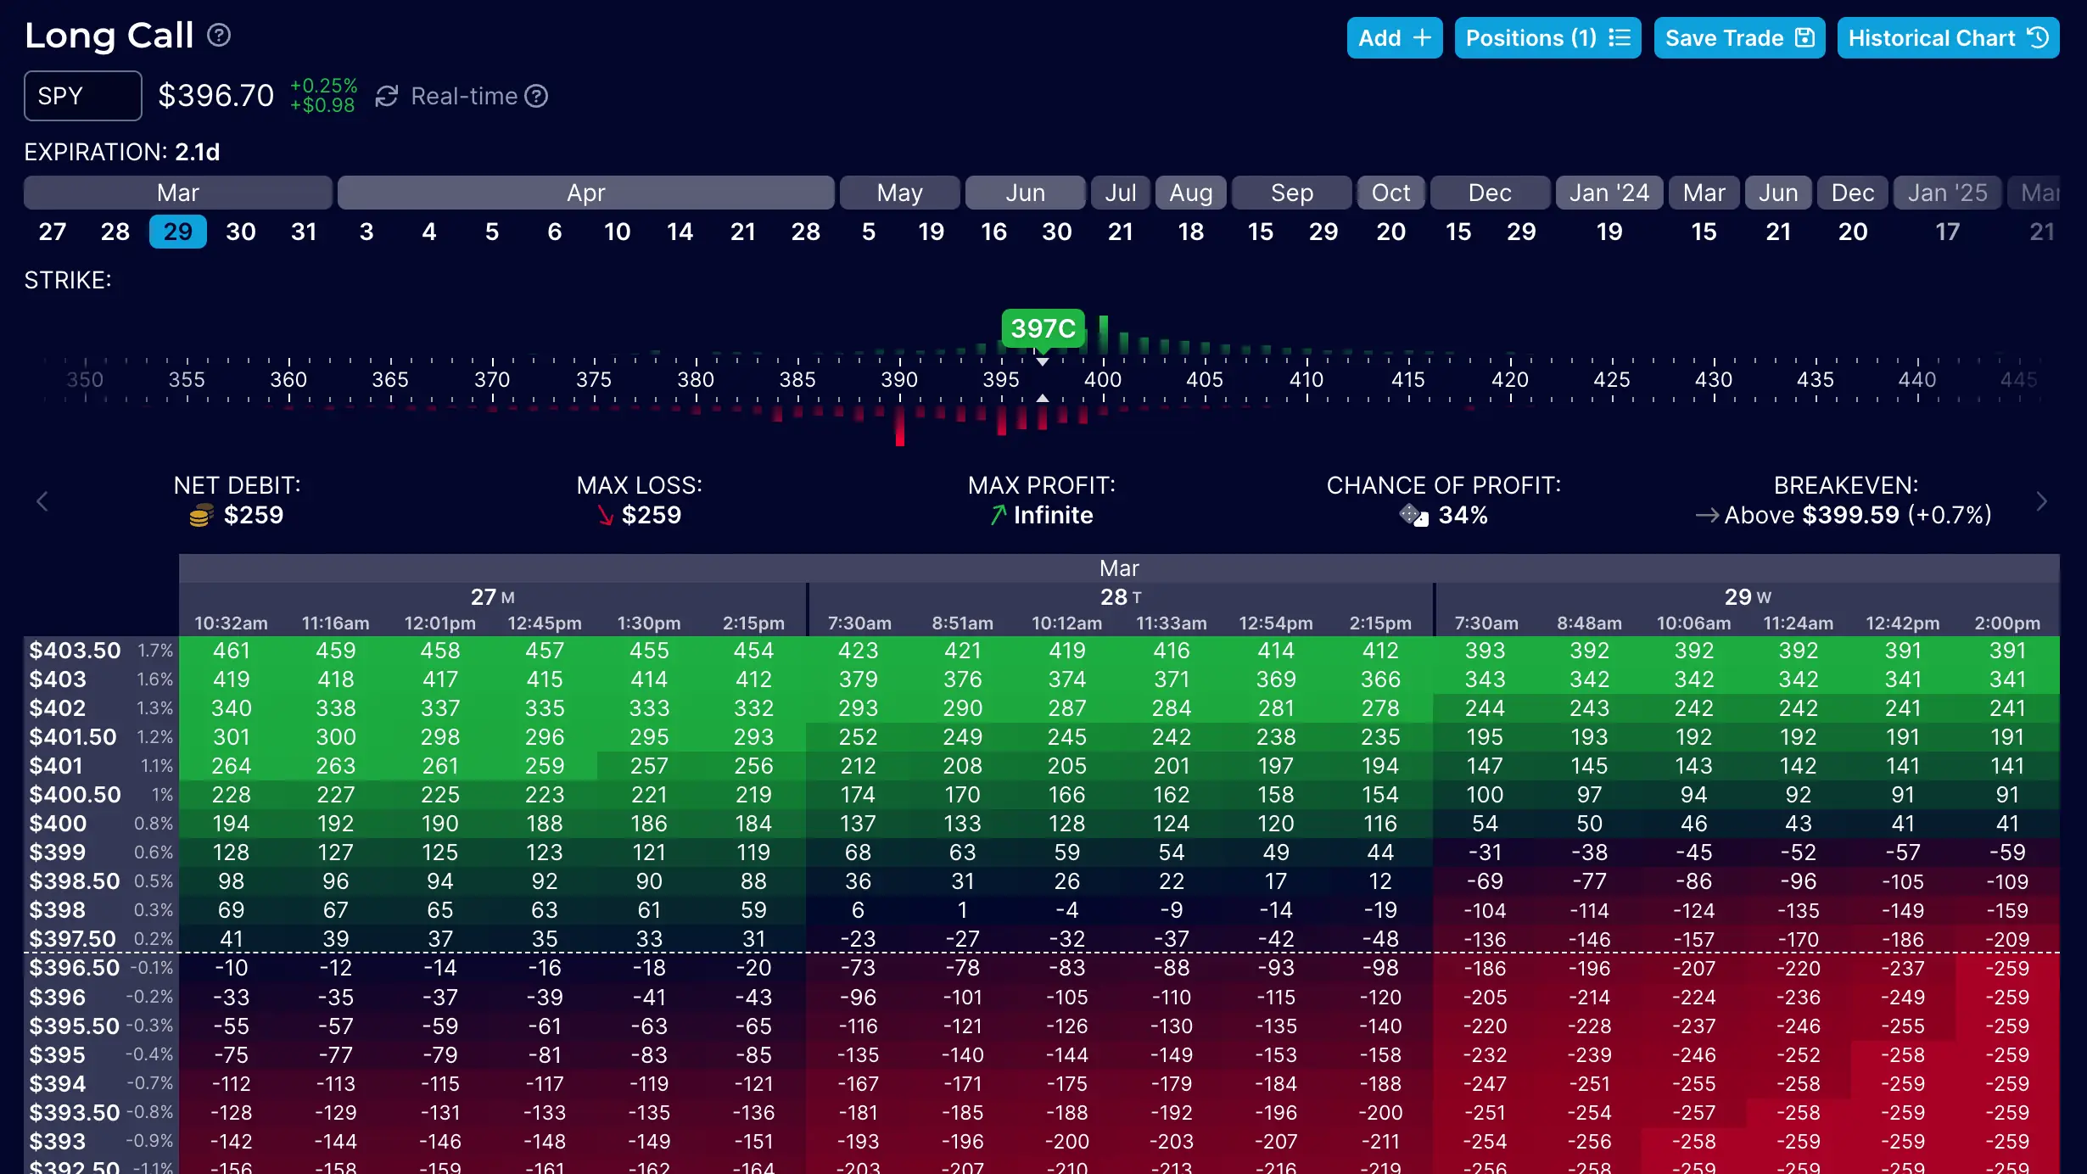Collapse stats panel with left chevron arrow
Viewport: 2087px width, 1174px height.
coord(42,500)
